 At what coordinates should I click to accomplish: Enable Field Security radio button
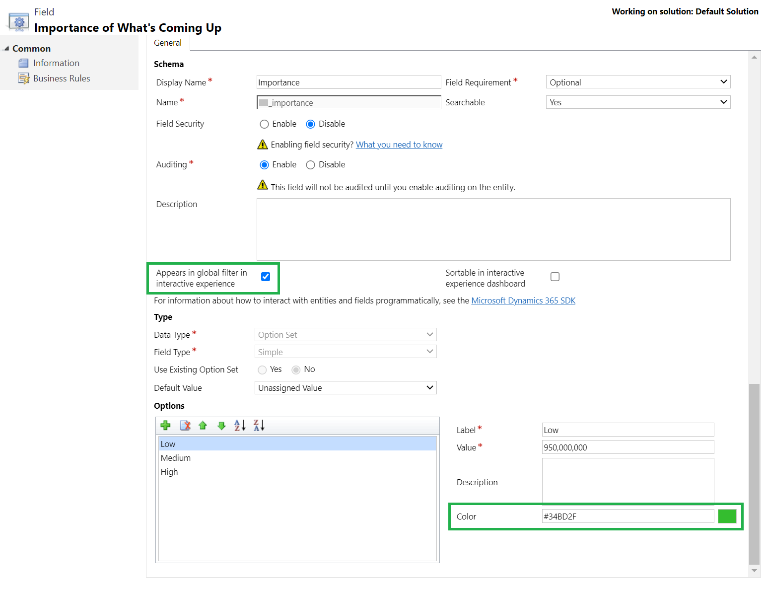coord(264,124)
